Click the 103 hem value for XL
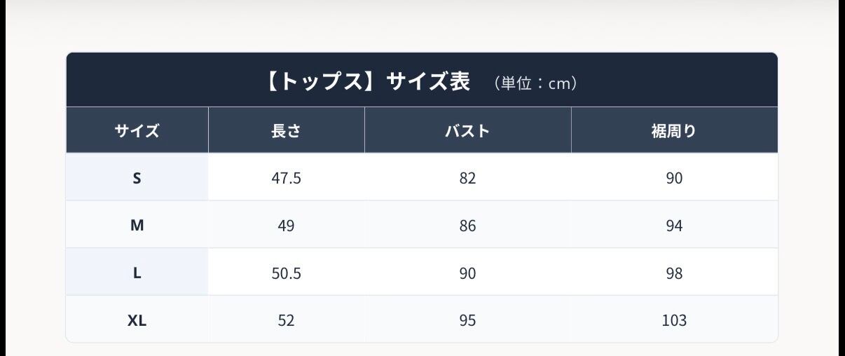The height and width of the screenshot is (356, 845). click(x=675, y=320)
